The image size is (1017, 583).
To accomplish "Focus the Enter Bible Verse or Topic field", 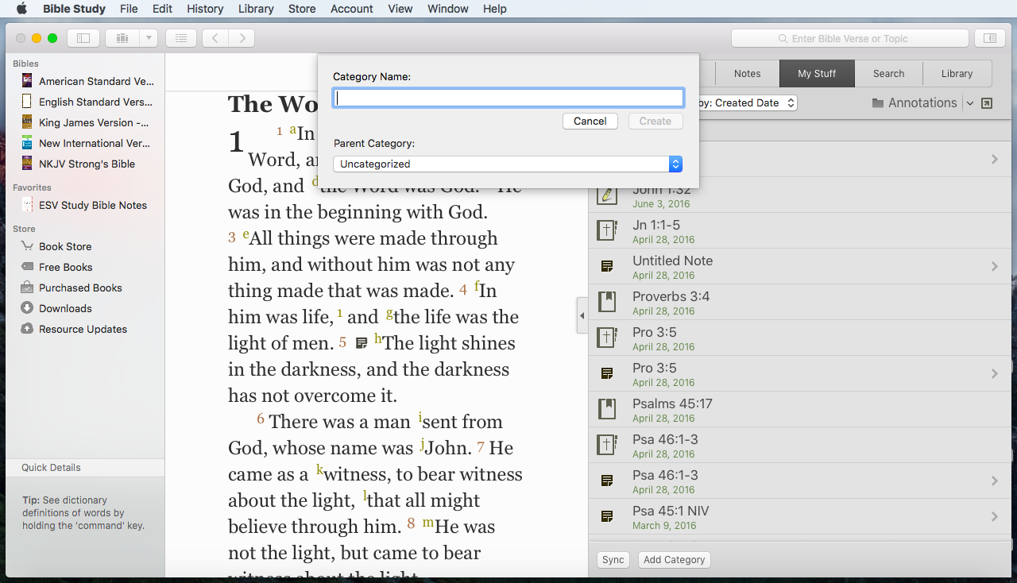I will point(849,38).
